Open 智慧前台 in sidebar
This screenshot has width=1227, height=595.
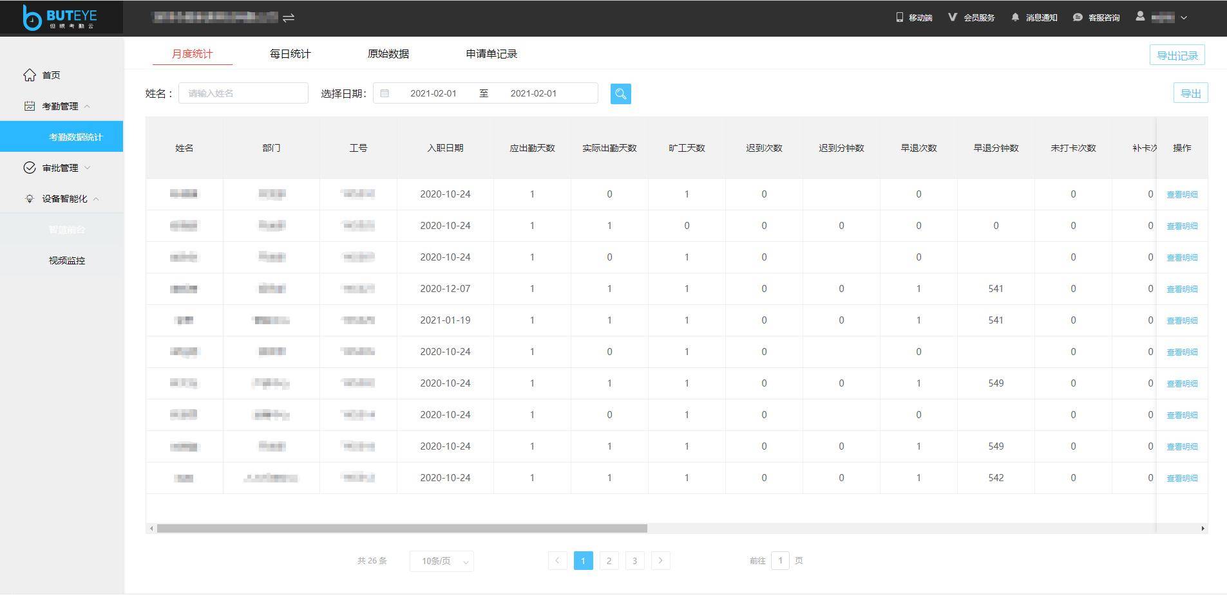click(x=67, y=230)
